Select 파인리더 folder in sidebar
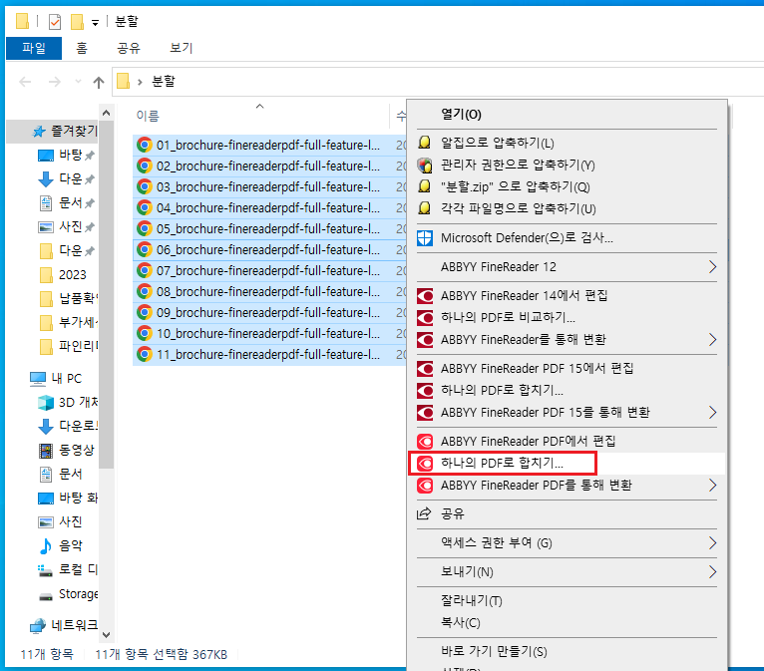This screenshot has height=671, width=764. (x=68, y=347)
